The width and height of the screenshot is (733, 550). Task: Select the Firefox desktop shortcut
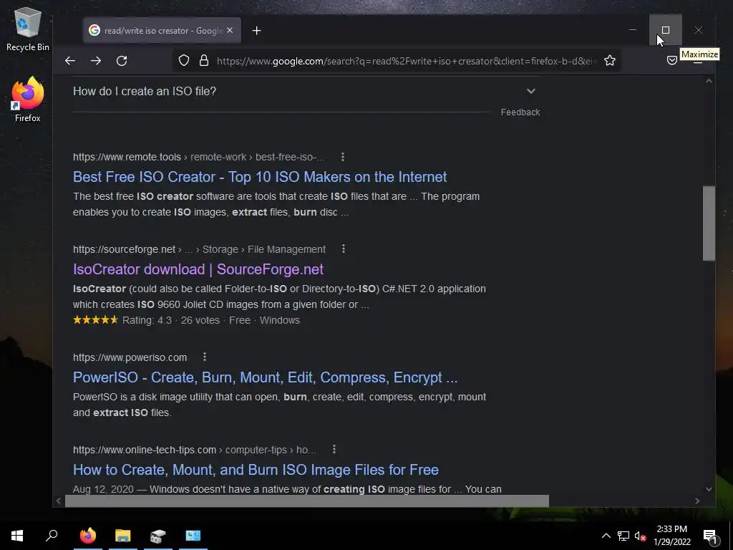(x=28, y=100)
